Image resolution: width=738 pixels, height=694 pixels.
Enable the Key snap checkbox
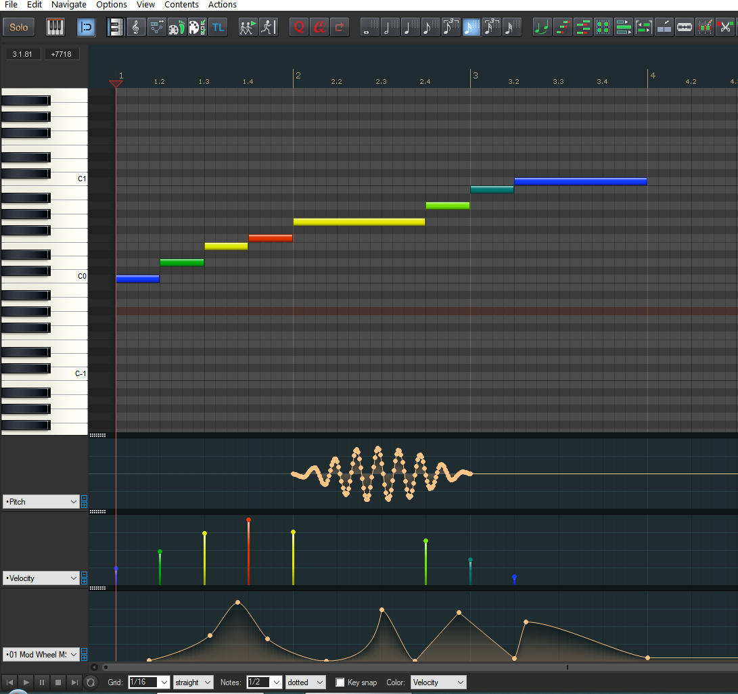340,683
